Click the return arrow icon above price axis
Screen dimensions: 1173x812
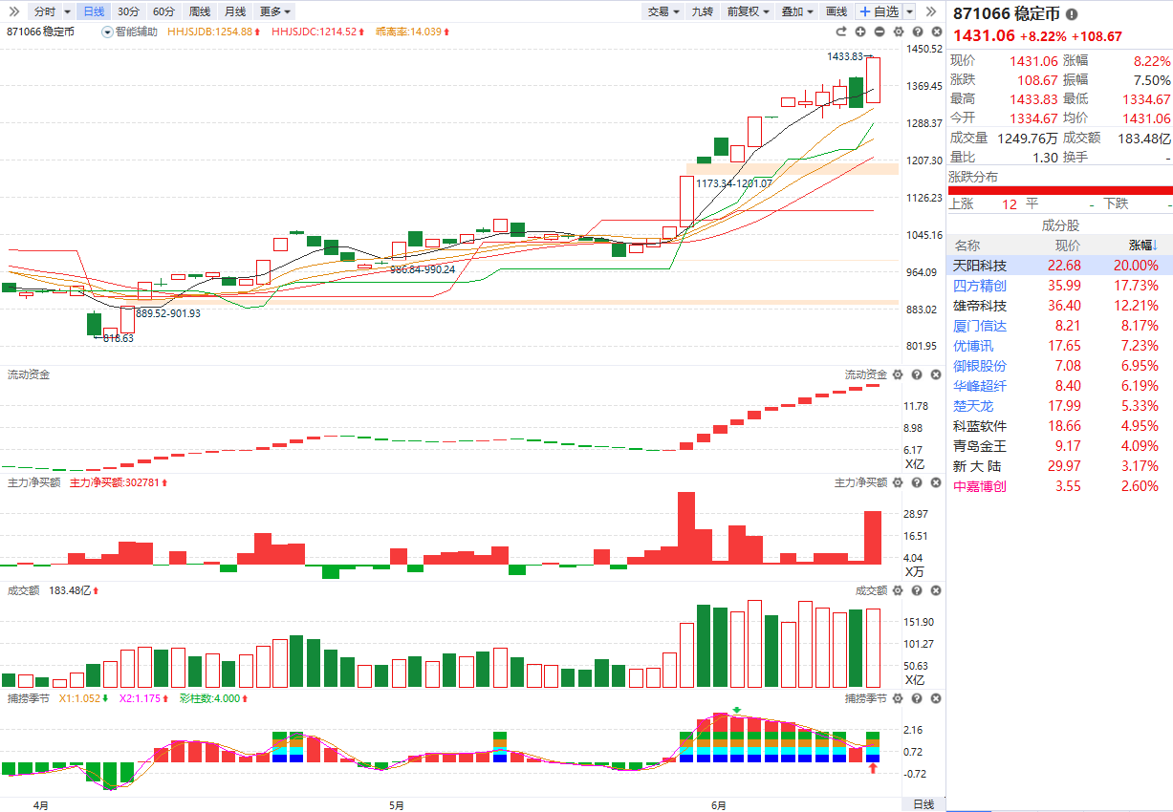842,32
